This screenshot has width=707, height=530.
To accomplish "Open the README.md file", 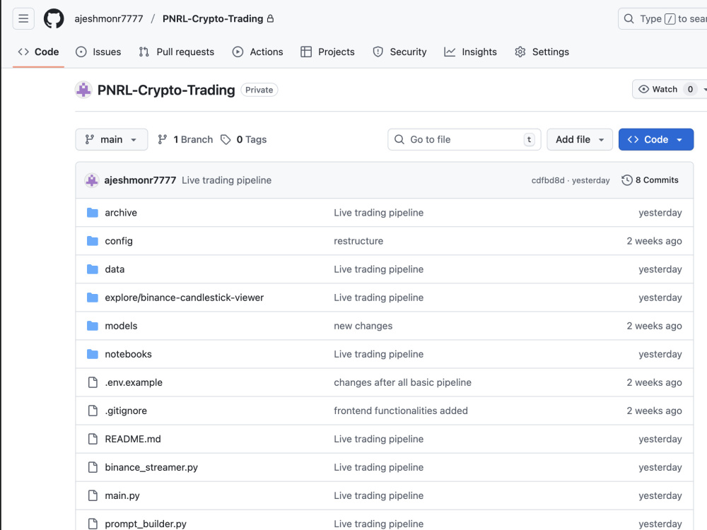I will 133,439.
